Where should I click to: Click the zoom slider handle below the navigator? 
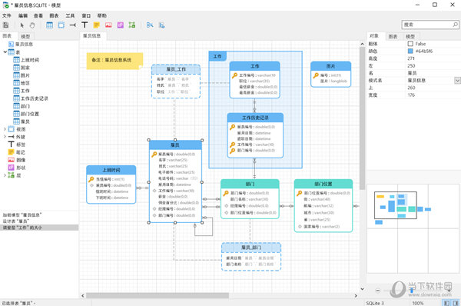[411, 291]
